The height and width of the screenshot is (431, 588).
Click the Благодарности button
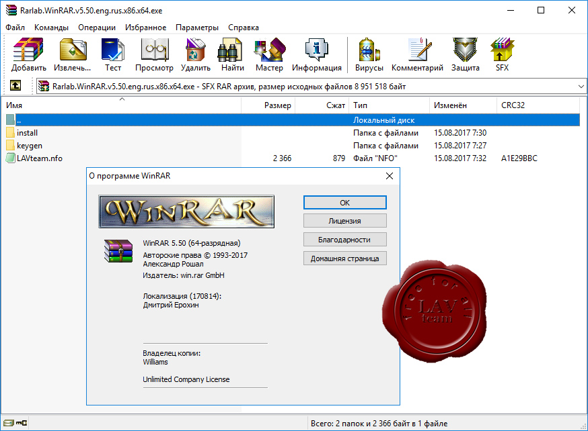tap(344, 240)
